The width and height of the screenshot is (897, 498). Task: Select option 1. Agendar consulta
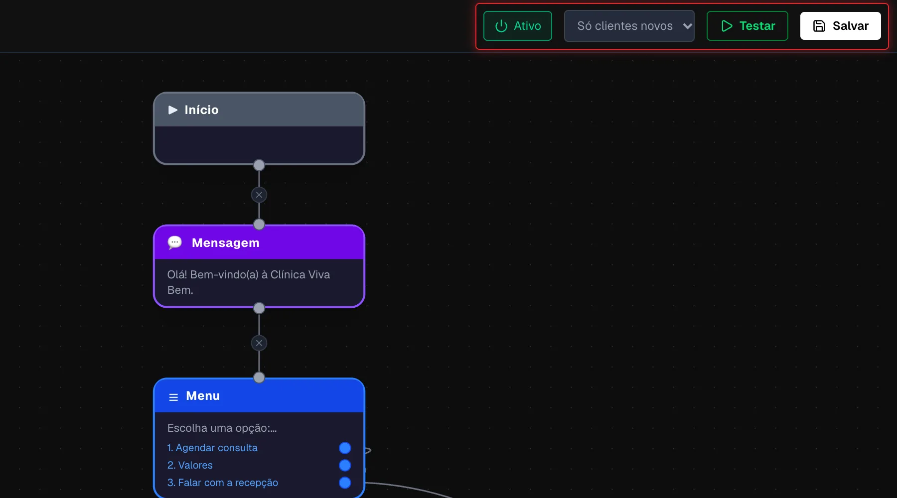212,448
